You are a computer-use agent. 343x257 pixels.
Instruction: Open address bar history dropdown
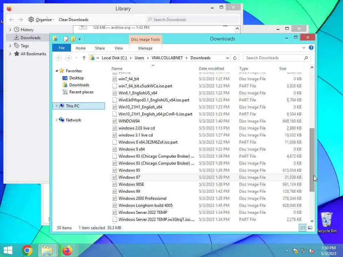tap(227, 58)
